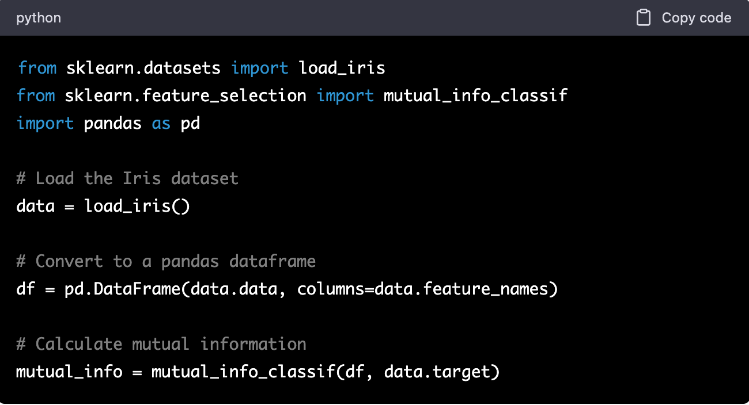
Task: Click the python language label
Action: pos(39,18)
